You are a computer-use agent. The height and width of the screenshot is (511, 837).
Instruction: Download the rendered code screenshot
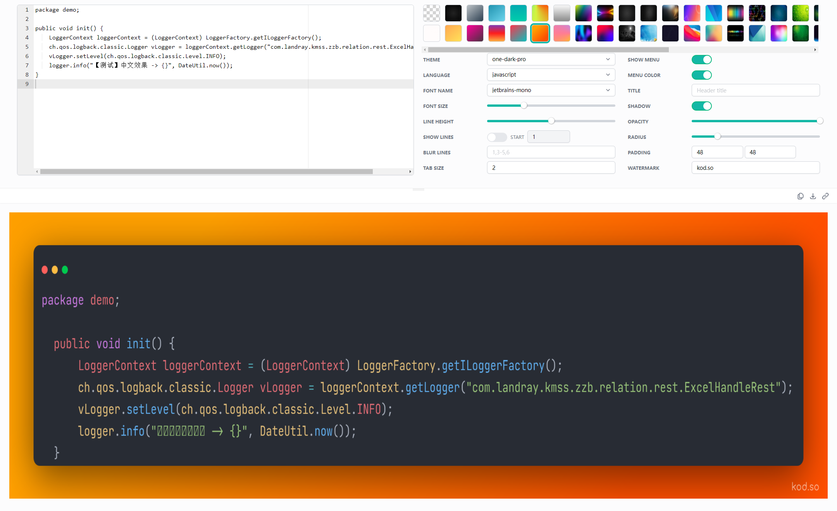[x=813, y=196]
